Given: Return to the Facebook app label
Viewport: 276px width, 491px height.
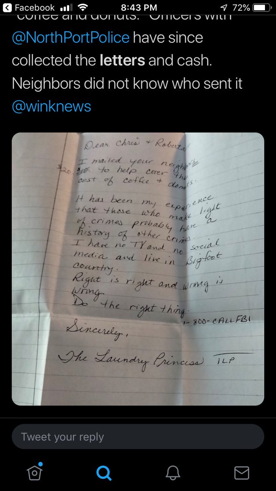Looking at the screenshot, I should (x=34, y=8).
